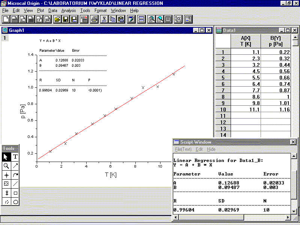300x225 pixels.
Task: Click cell value 11.1 in Data1
Action: (x=246, y=109)
